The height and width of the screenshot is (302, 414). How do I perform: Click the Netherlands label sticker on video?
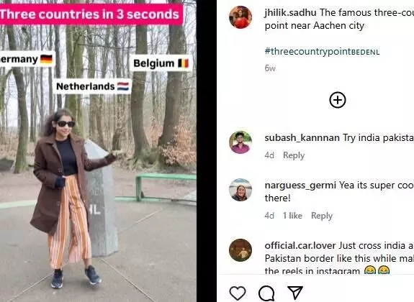(92, 86)
